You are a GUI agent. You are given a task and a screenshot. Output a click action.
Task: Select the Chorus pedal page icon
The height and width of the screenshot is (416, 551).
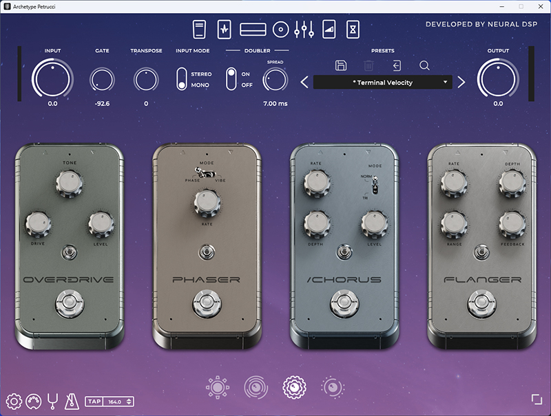[x=295, y=388]
